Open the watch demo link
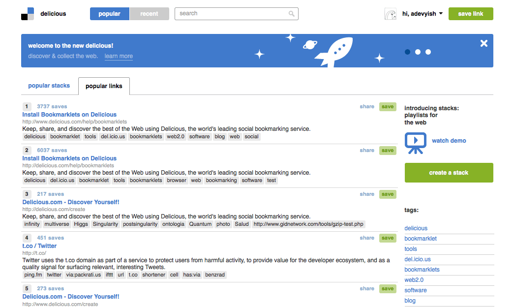The width and height of the screenshot is (514, 307). [x=449, y=140]
